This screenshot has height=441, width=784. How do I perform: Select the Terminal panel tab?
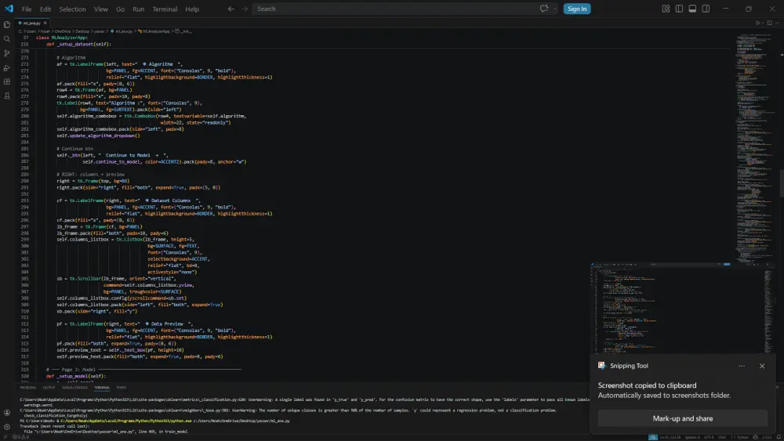102,388
